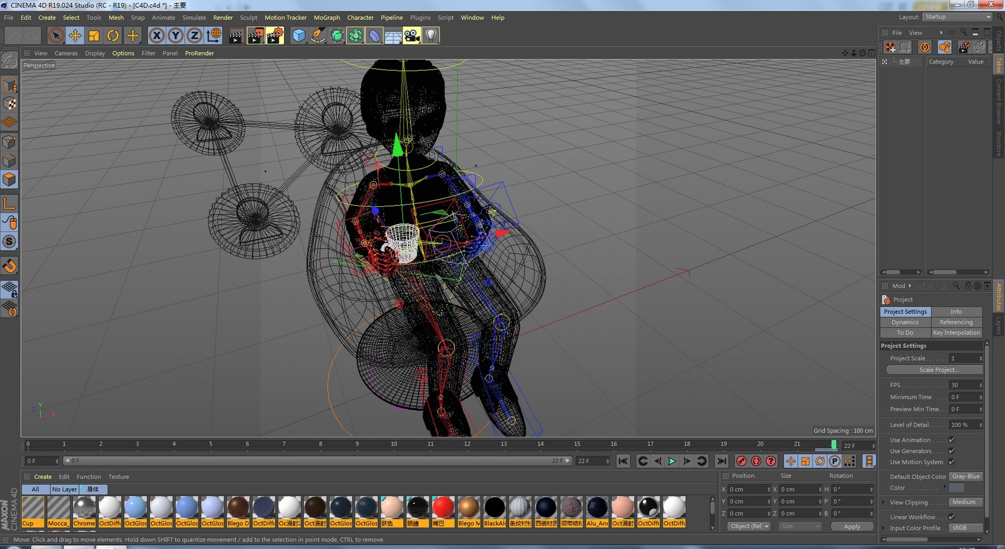Activate the Move tool
Viewport: 1005px width, 549px height.
pos(75,36)
